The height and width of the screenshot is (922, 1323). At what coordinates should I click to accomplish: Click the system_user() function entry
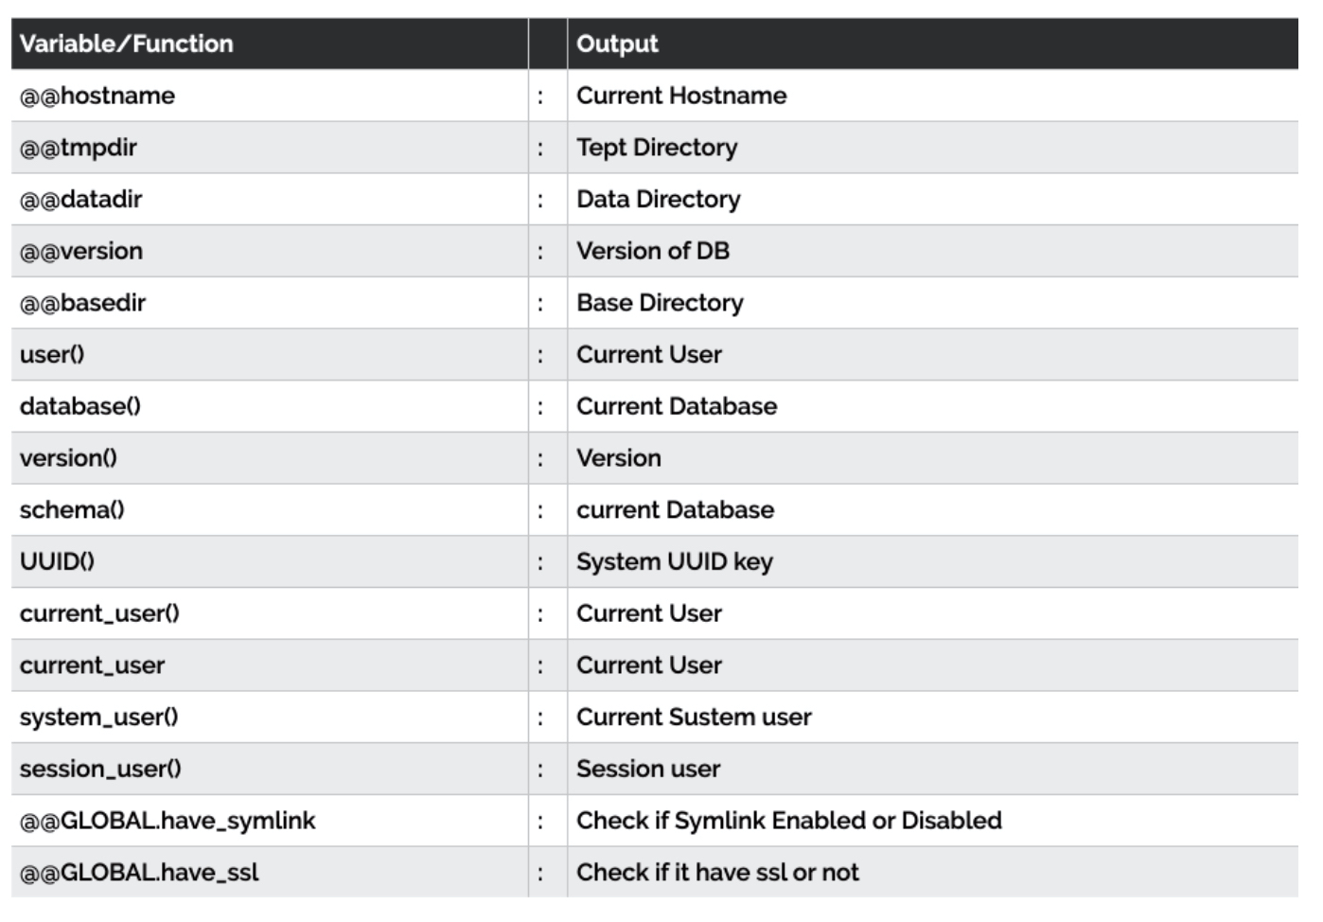(x=270, y=717)
